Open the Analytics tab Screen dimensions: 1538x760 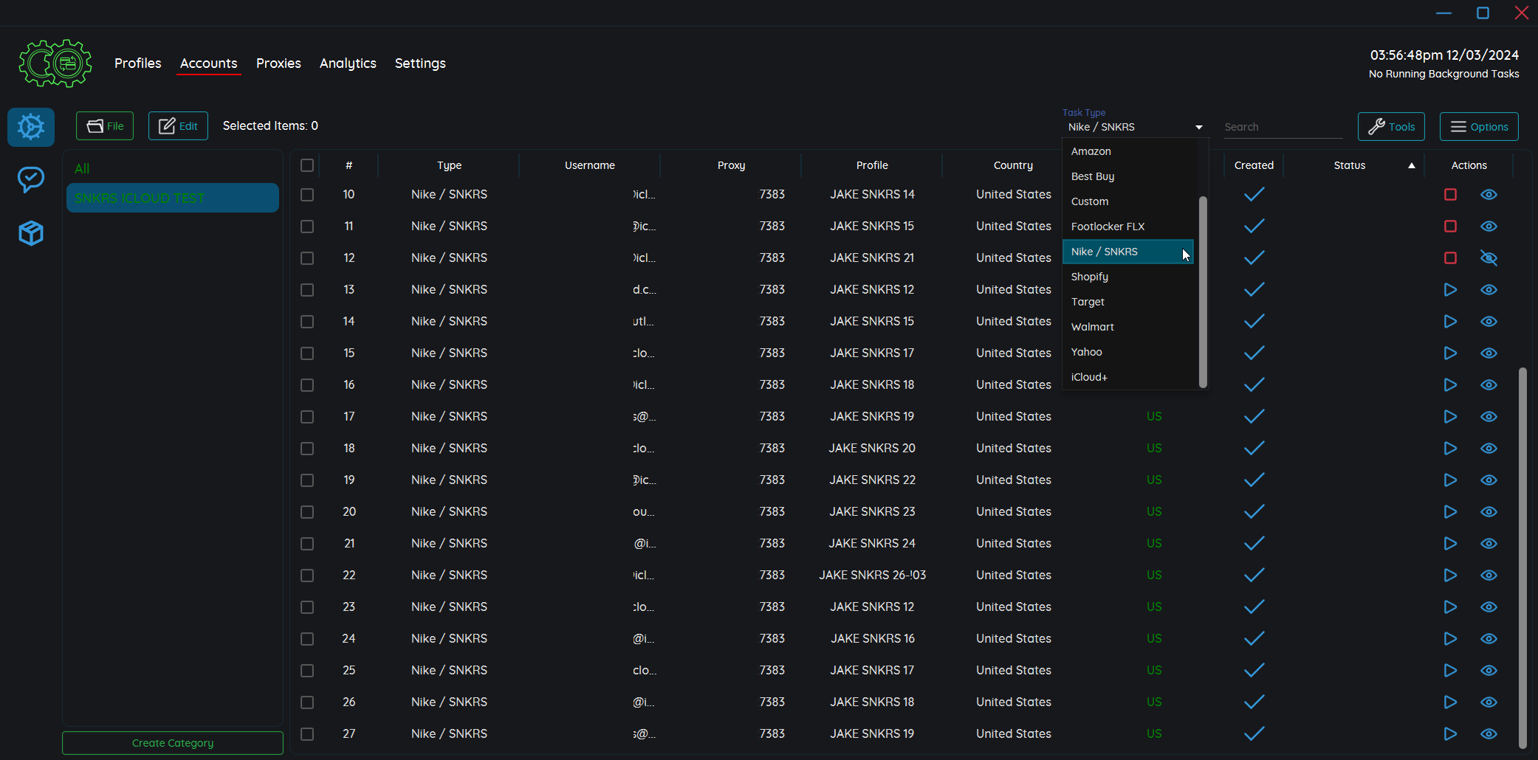click(348, 63)
